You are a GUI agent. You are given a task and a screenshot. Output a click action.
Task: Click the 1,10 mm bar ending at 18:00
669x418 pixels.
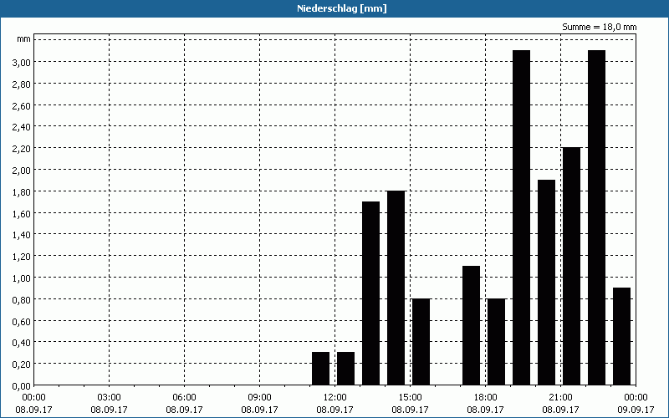pos(471,325)
